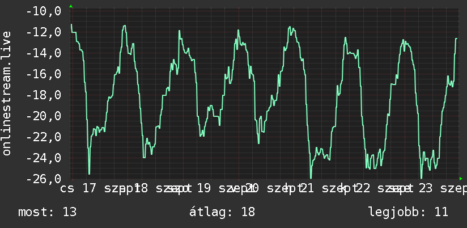The width and height of the screenshot is (467, 228).
Task: Click the 'cs 17' date label
Action: 79,188
